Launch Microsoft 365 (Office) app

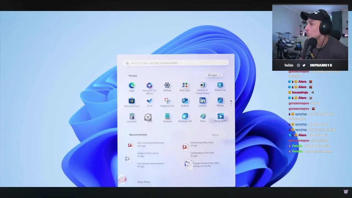(x=149, y=88)
